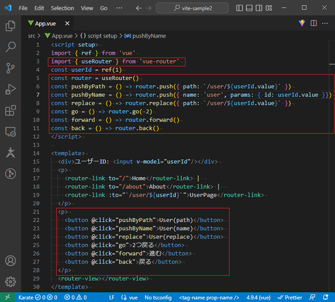Image resolution: width=335 pixels, height=302 pixels.
Task: Open the Search view in activity bar
Action: [10, 47]
